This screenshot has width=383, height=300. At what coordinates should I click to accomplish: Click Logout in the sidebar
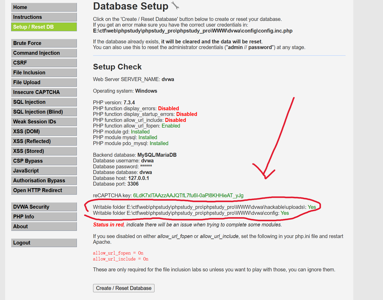tap(44, 243)
